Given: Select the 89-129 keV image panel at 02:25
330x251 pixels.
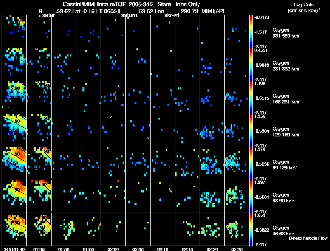Looking at the screenshot, I should [237, 163].
